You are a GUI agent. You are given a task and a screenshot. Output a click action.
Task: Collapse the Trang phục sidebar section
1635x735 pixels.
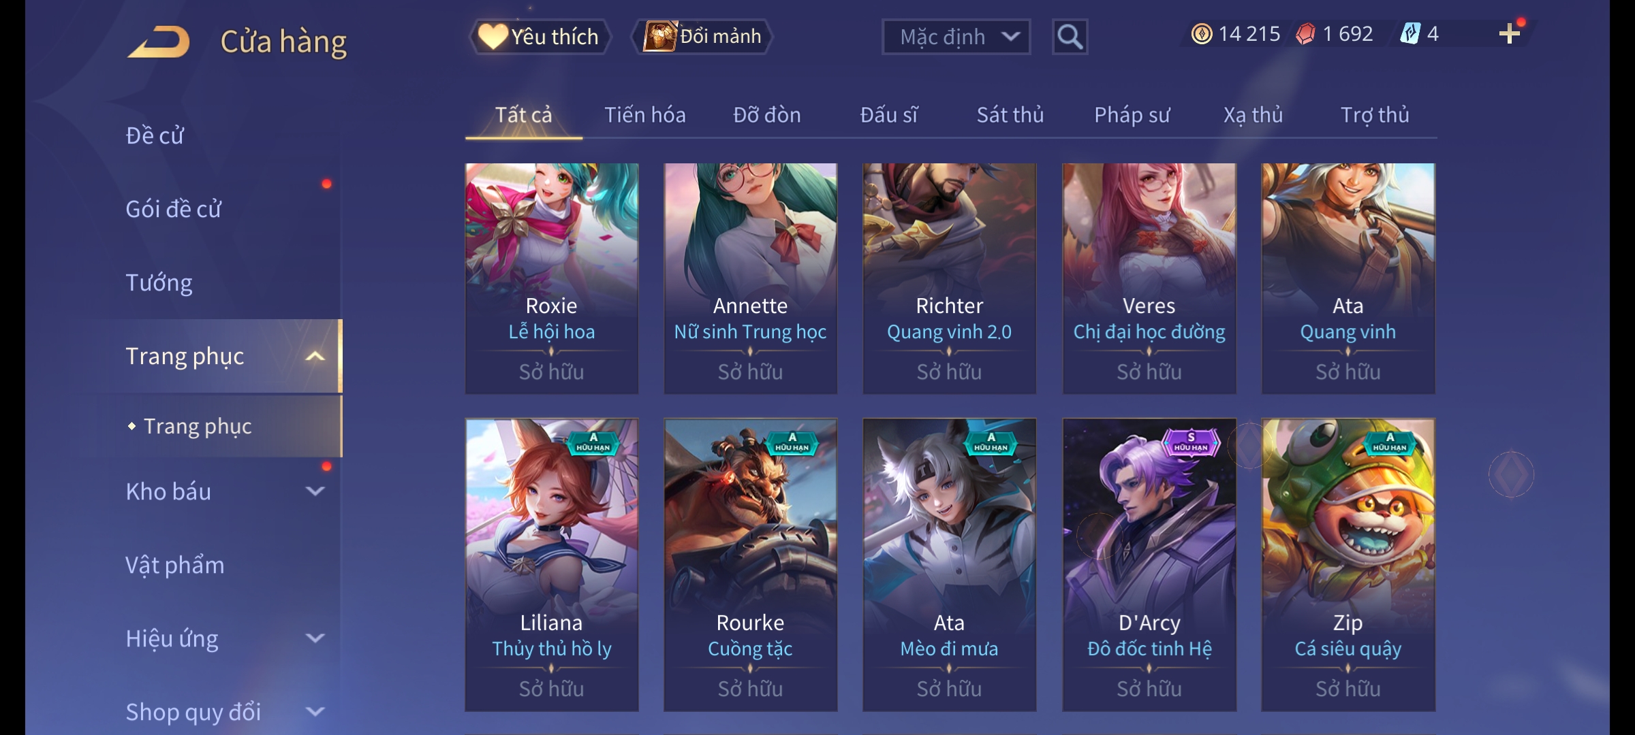[315, 356]
